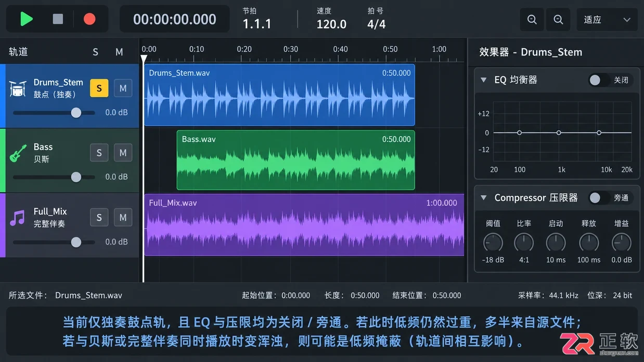Click the 0:10 mark on the ruler

click(x=197, y=49)
